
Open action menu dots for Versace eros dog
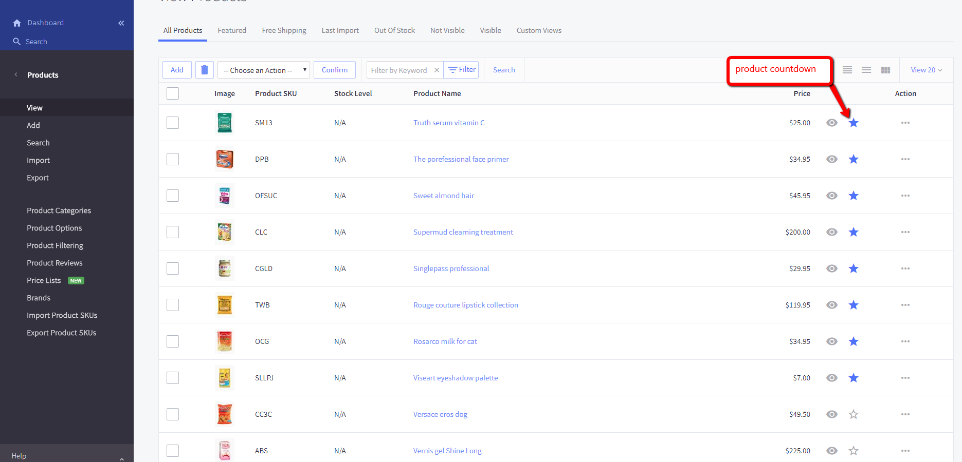[x=905, y=414]
